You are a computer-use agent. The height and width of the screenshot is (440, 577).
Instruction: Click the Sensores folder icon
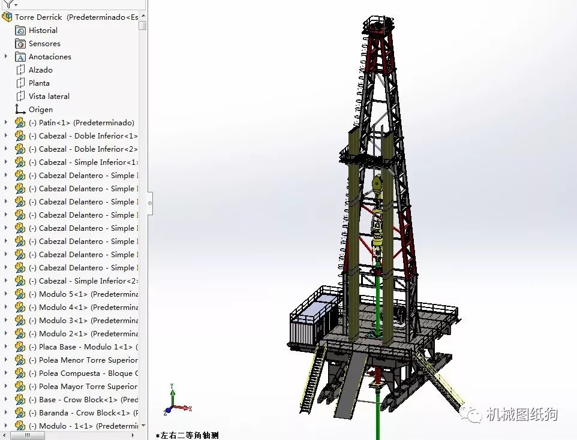pyautogui.click(x=20, y=44)
